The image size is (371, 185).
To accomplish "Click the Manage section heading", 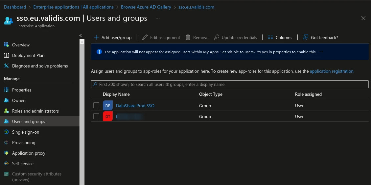I will tap(12, 79).
